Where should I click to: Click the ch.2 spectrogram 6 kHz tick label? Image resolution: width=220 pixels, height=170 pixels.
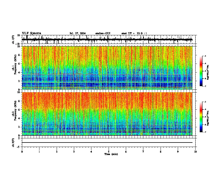coord(19,109)
